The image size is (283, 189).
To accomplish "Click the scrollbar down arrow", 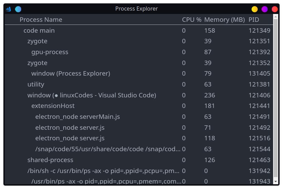I will point(275,182).
